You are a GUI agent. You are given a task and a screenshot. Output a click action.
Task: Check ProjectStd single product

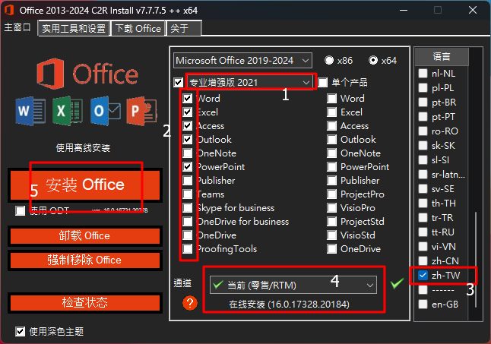pyautogui.click(x=331, y=222)
